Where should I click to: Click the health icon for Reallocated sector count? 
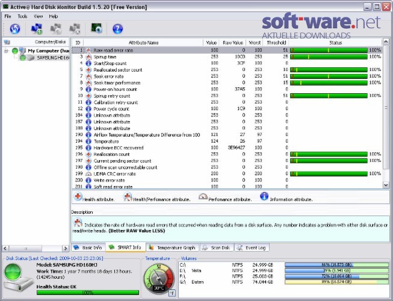pyautogui.click(x=88, y=70)
